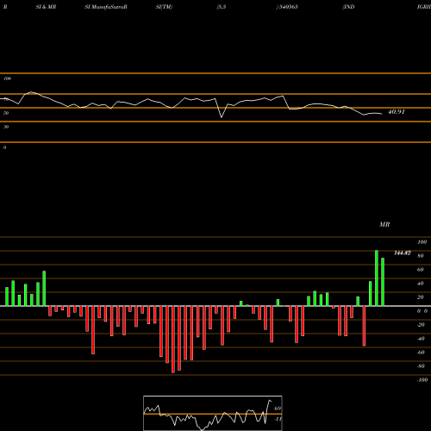Click the RSI 30 level label

6,127
